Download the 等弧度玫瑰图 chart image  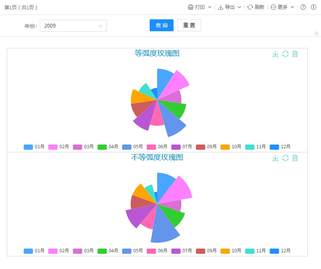275,54
